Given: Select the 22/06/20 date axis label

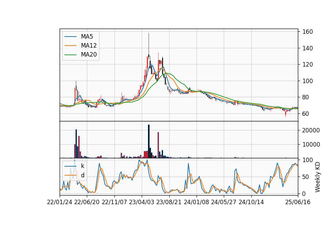Looking at the screenshot, I should point(87,202).
